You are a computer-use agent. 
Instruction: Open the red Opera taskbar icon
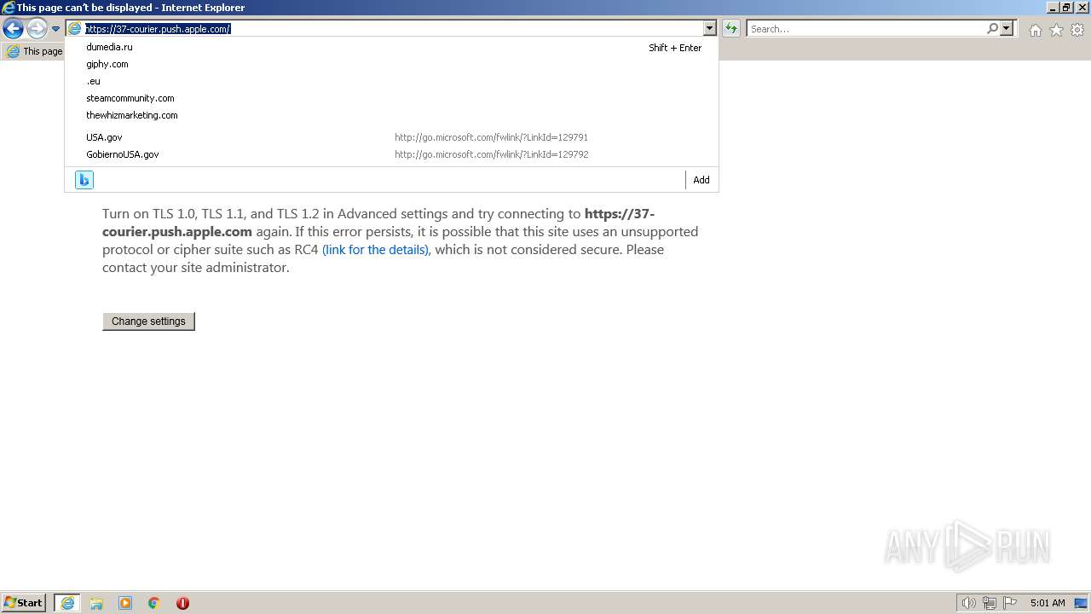pos(182,603)
